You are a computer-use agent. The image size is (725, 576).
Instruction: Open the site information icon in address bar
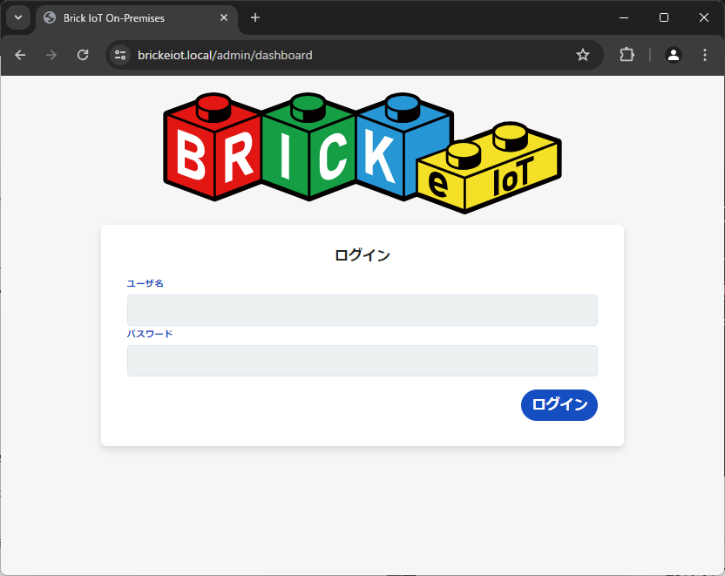(x=119, y=55)
